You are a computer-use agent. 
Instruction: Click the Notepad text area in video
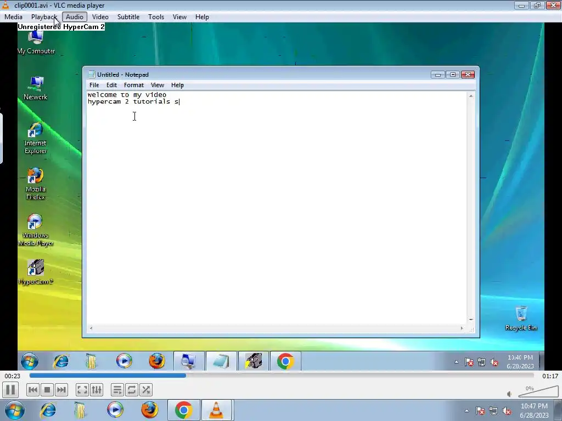(x=277, y=208)
